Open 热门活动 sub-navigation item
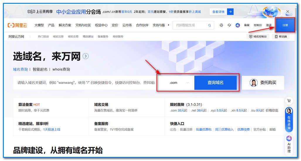 pyautogui.click(x=43, y=37)
